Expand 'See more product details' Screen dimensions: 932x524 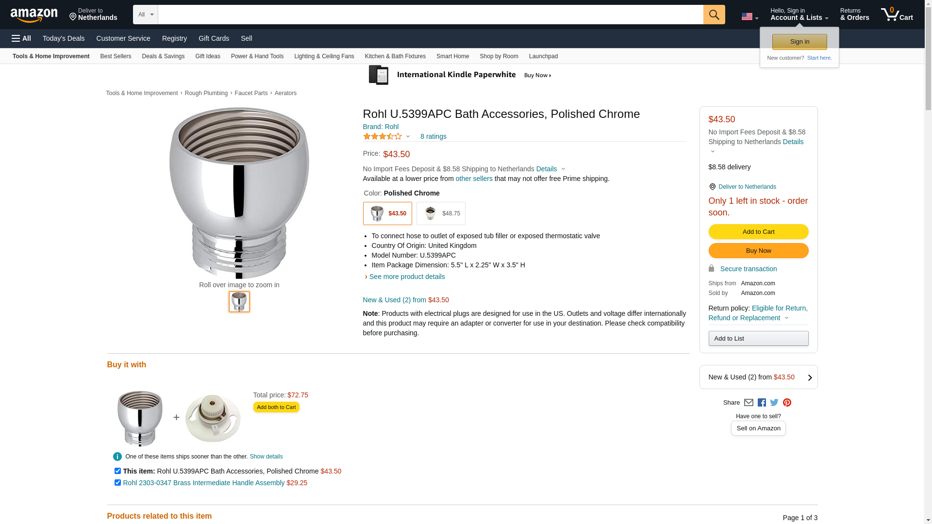point(407,277)
